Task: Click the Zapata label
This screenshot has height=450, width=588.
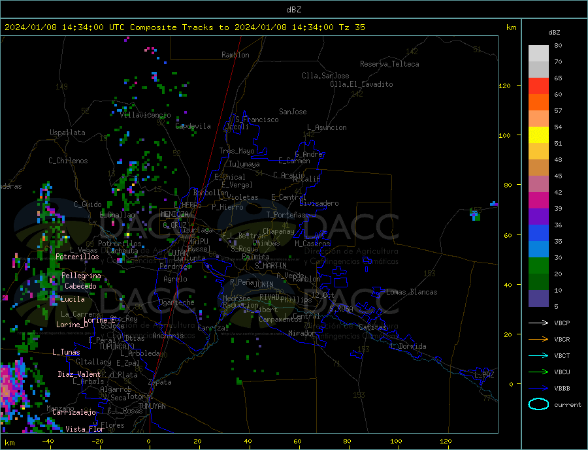Action: point(160,382)
